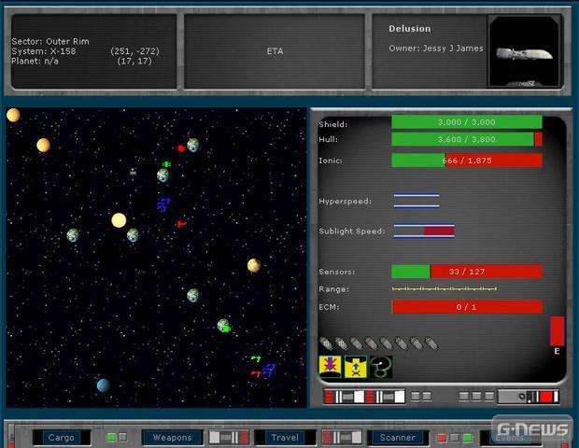
Task: Target the red ship beside the sun
Action: 180,224
